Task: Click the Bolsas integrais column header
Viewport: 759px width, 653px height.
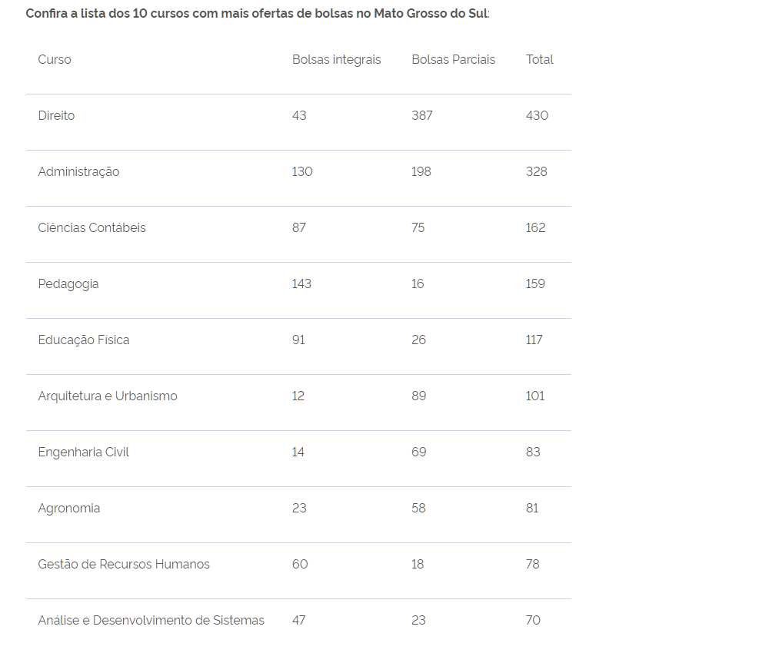Action: (x=336, y=59)
